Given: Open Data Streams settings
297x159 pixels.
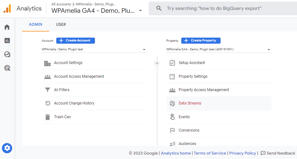Looking at the screenshot, I should [190, 103].
